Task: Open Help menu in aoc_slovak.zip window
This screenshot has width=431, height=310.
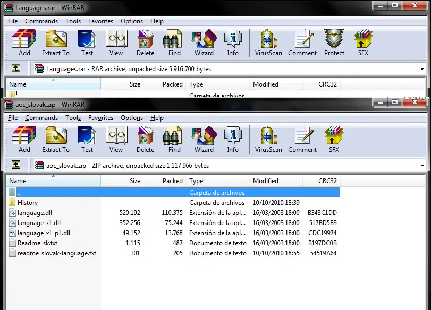Action: click(x=157, y=118)
